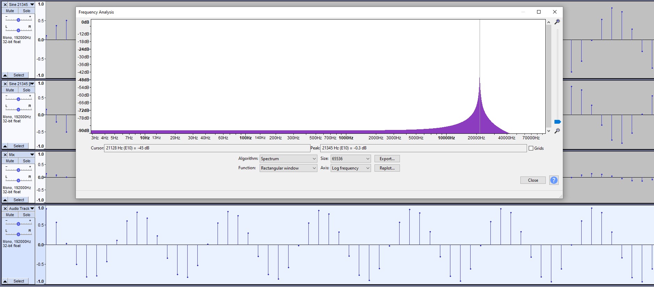654x287 pixels.
Task: Enable the Grids checkbox
Action: coord(531,148)
